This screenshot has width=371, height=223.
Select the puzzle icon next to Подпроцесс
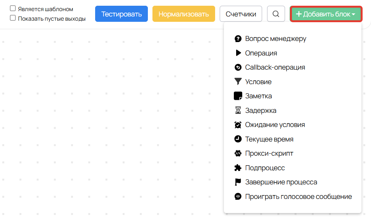point(238,168)
